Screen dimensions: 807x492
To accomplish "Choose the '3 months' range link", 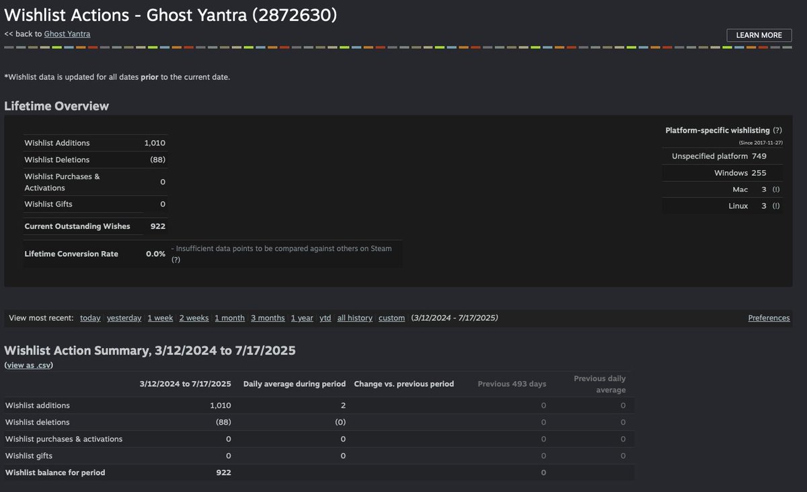I will click(268, 318).
